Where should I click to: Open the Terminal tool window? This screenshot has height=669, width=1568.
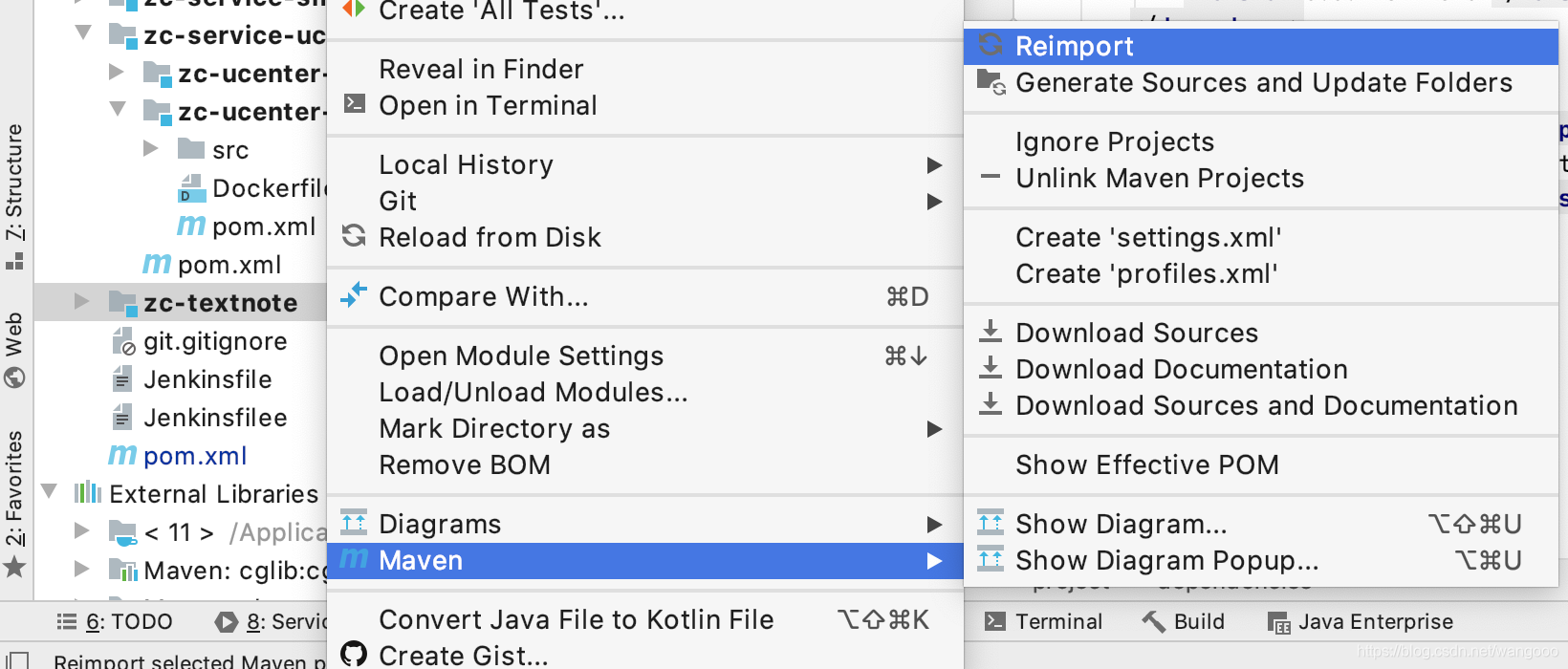click(x=1043, y=621)
